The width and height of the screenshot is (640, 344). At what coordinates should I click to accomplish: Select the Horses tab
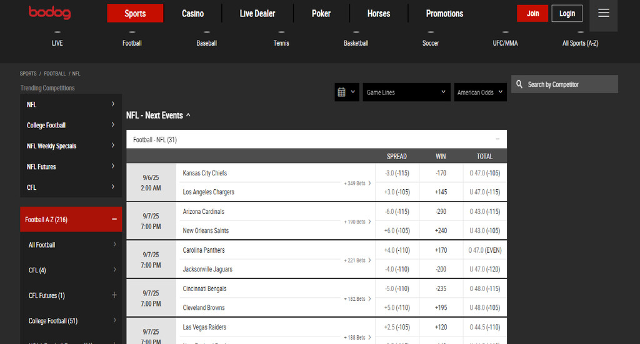(x=378, y=14)
